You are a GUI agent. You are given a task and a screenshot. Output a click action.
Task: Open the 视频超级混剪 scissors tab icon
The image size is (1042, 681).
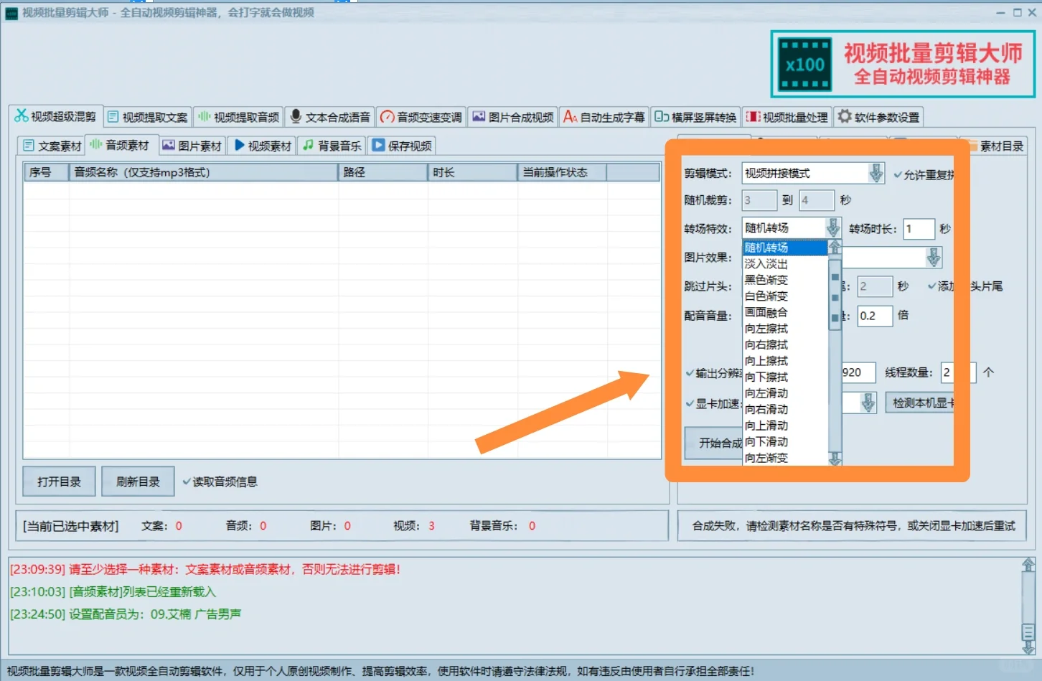[x=22, y=116]
